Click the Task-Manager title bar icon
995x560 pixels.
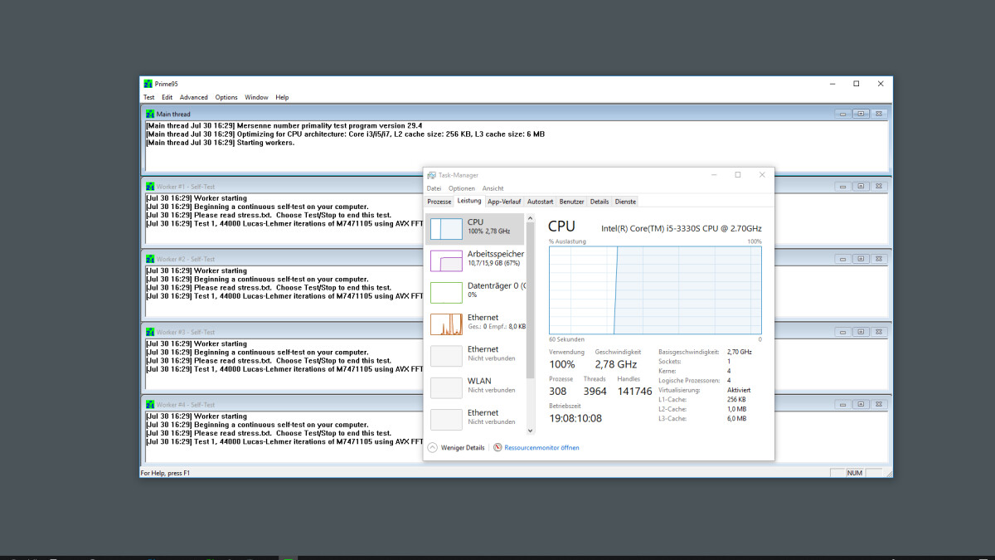tap(431, 175)
